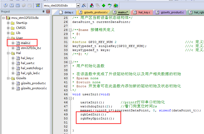Click the Pack Installer icon
This screenshot has height=134, width=204.
116,5
